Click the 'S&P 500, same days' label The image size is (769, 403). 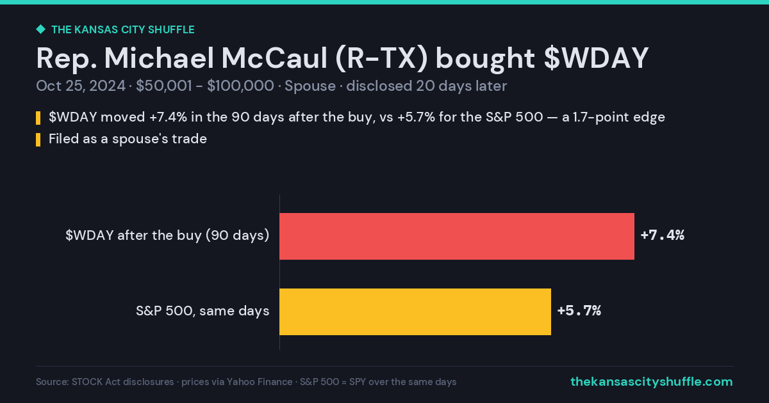[x=203, y=312]
